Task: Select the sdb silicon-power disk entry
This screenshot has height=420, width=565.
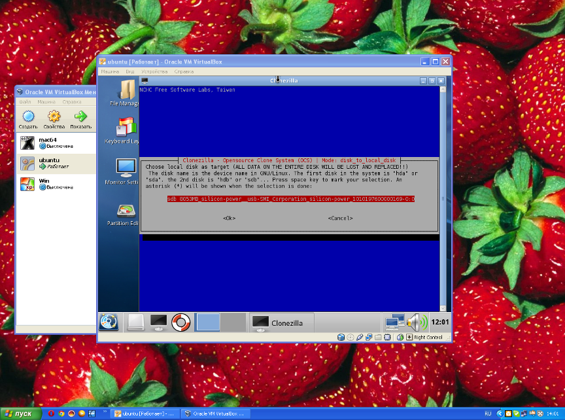Action: [291, 199]
